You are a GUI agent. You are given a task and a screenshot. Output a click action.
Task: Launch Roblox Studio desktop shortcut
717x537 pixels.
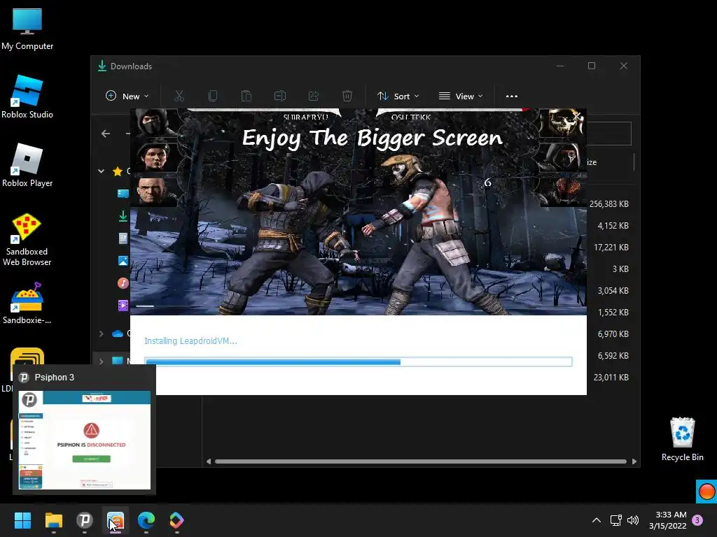click(27, 96)
